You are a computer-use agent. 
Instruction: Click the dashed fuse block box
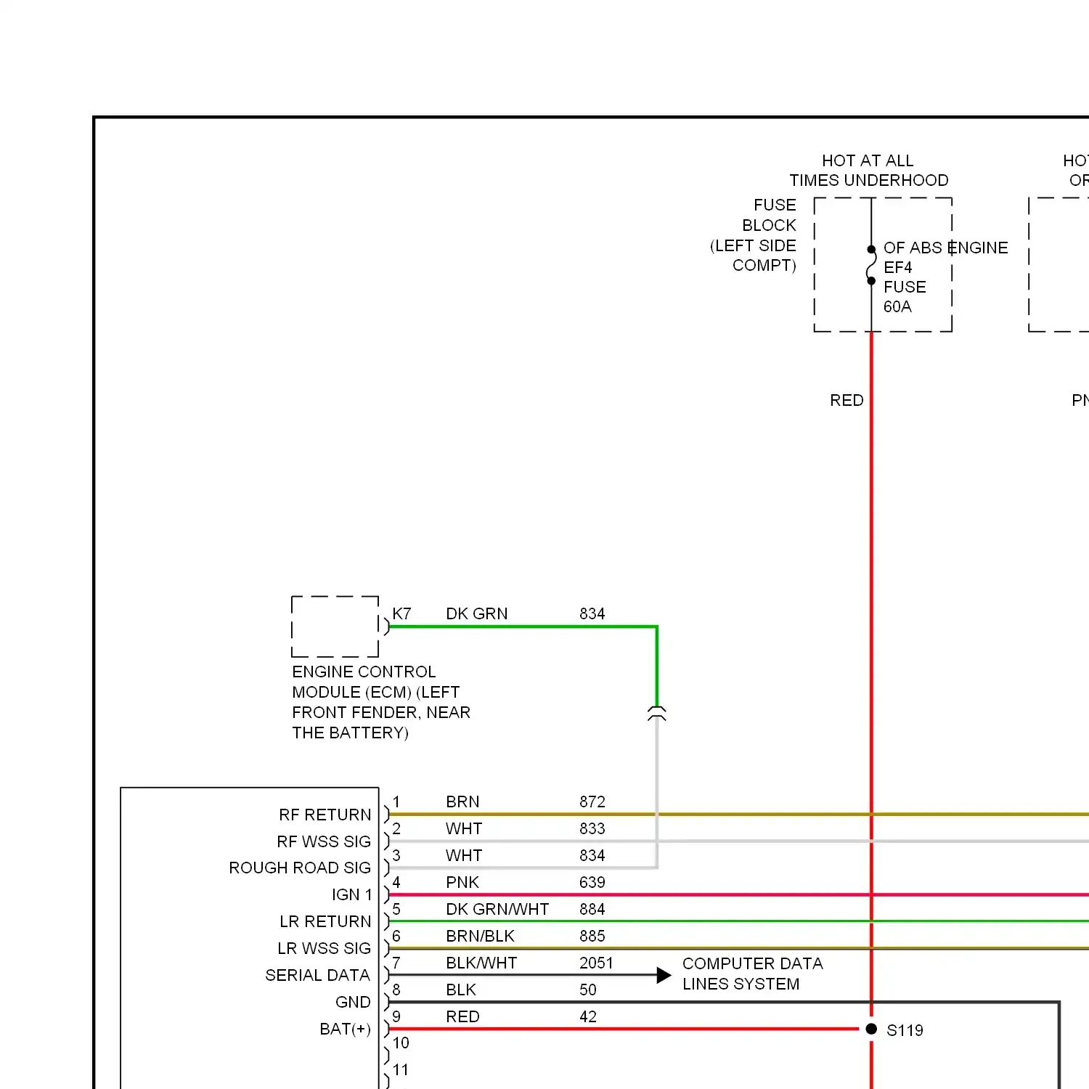point(883,264)
